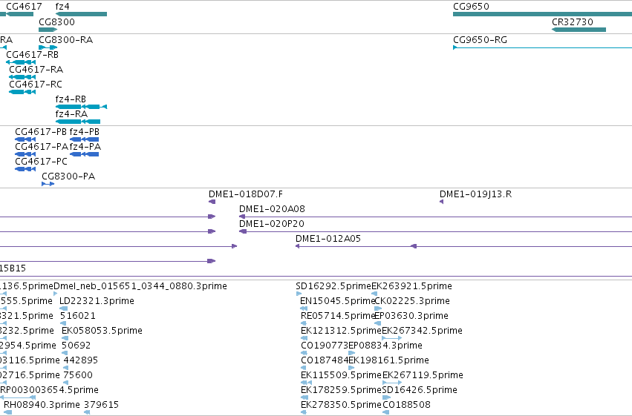Click the fz4 gene feature

click(x=81, y=14)
